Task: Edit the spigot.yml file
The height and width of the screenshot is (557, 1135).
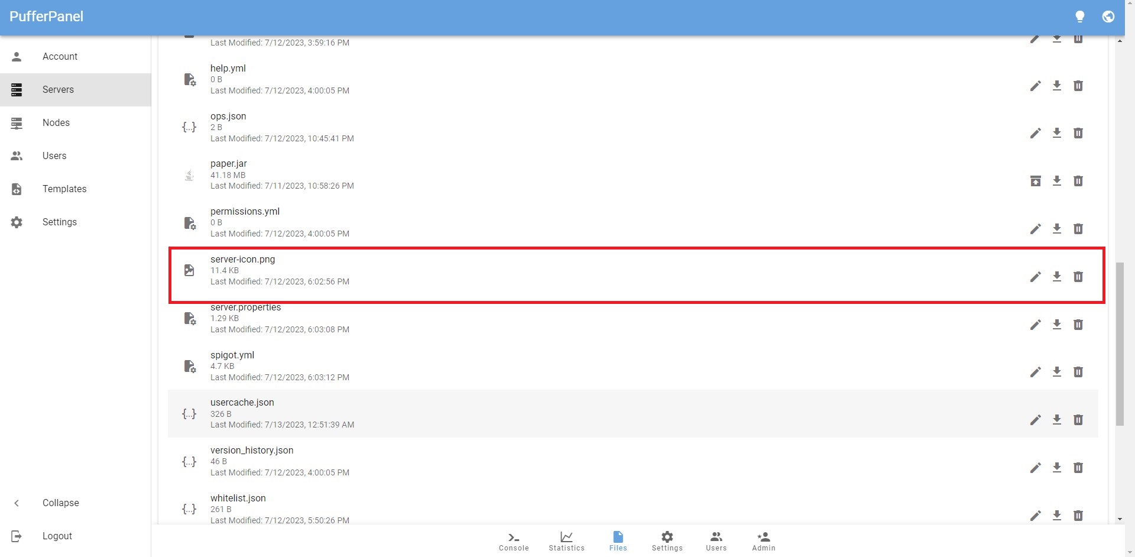Action: pos(1035,372)
